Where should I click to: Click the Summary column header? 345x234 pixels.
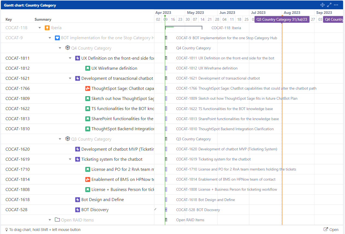pos(43,19)
